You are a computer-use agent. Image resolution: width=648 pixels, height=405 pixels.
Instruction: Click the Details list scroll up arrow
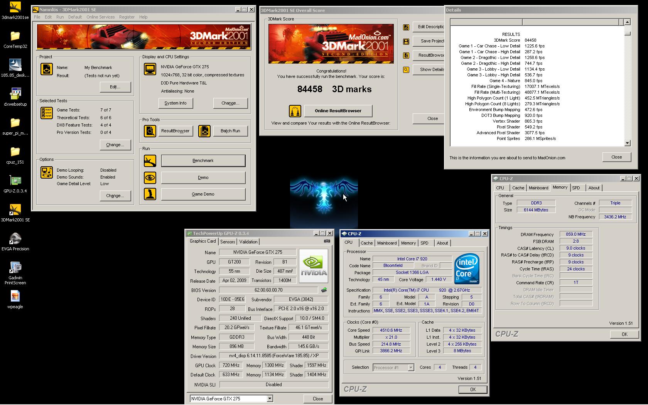point(627,22)
